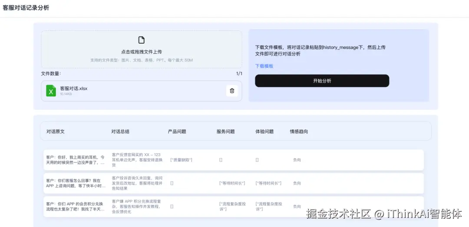Click the 情感趋向 column header
This screenshot has width=469, height=227.
click(299, 131)
